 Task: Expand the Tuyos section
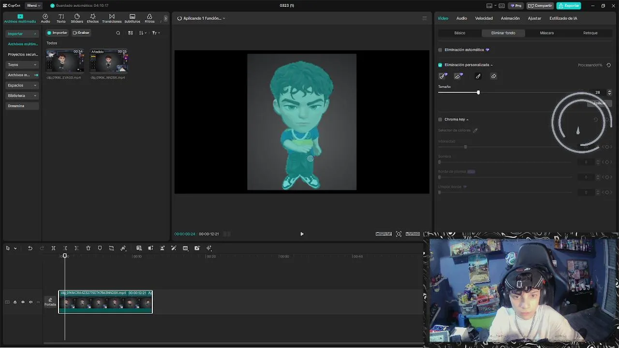point(22,65)
